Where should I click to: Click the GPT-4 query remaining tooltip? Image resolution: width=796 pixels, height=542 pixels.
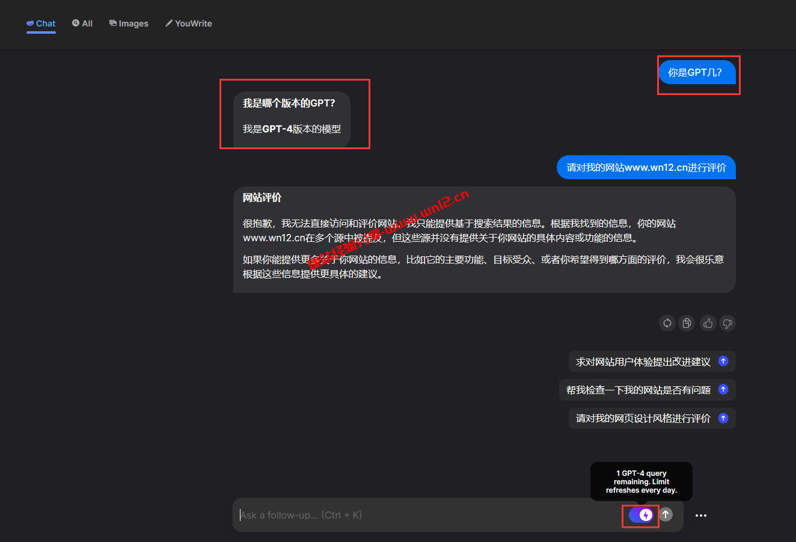(x=641, y=481)
